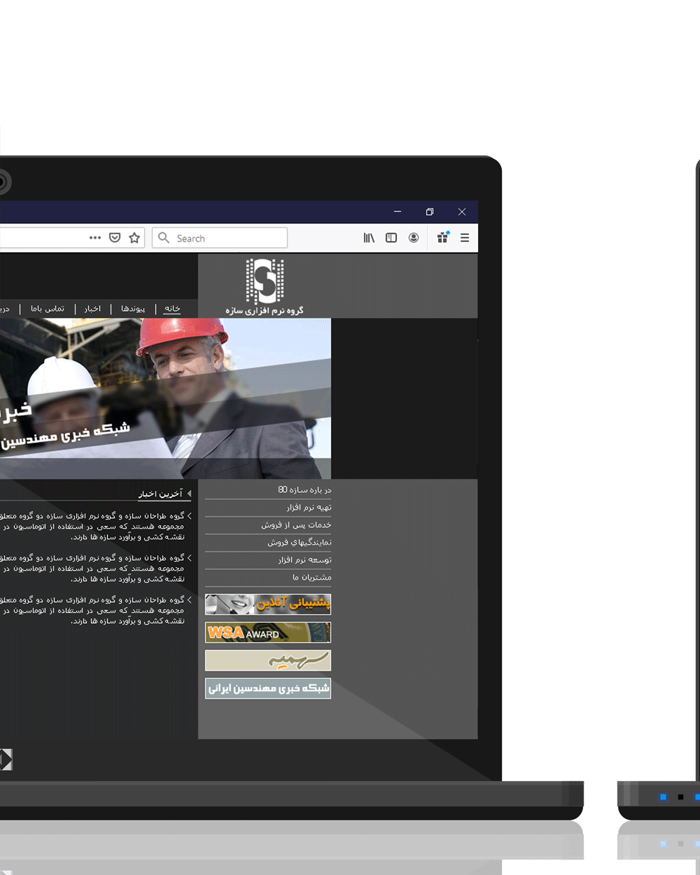Click the پشتیبانی آنلاین support banner
700x875 pixels.
pyautogui.click(x=268, y=604)
